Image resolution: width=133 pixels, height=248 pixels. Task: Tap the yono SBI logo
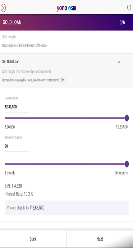66,8
